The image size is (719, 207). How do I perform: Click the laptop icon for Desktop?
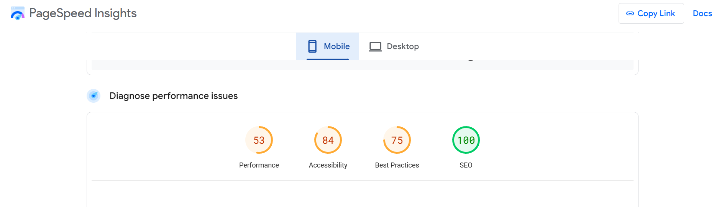375,46
